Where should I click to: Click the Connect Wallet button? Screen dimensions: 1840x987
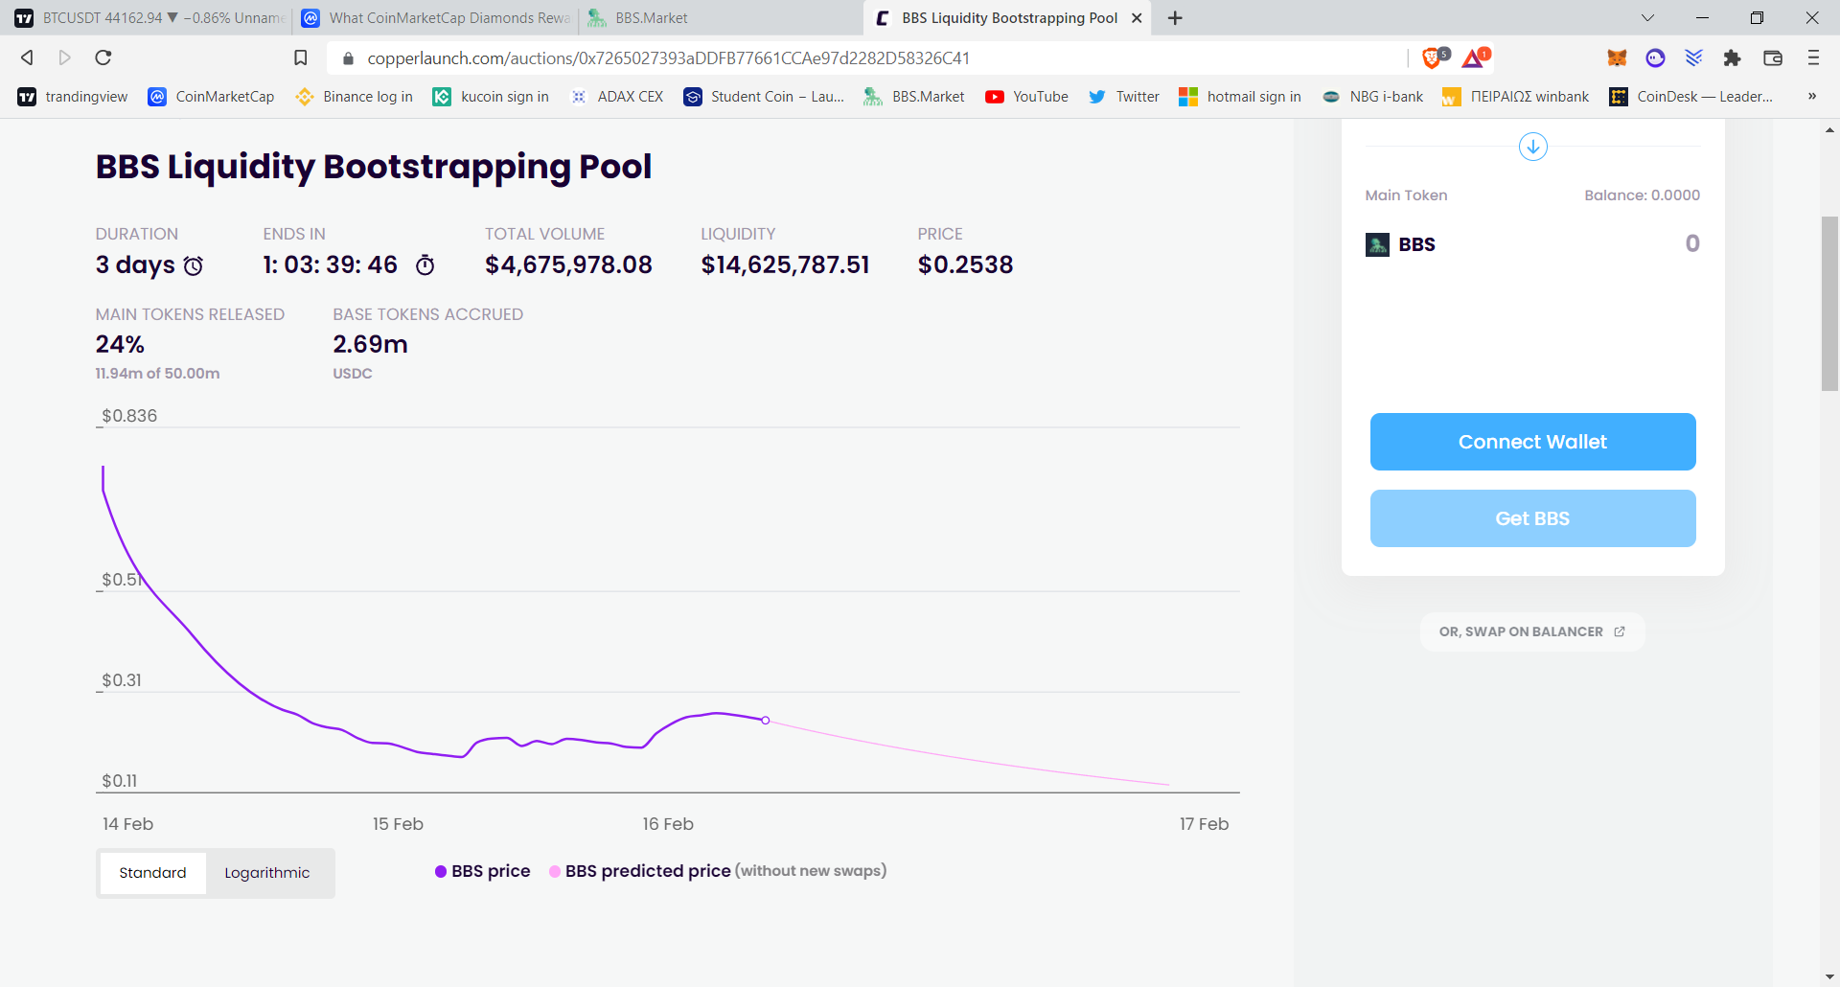click(x=1532, y=442)
